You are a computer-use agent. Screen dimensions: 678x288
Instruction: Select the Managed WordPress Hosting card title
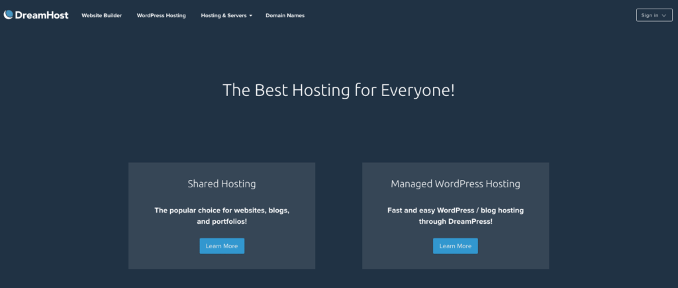(x=456, y=184)
